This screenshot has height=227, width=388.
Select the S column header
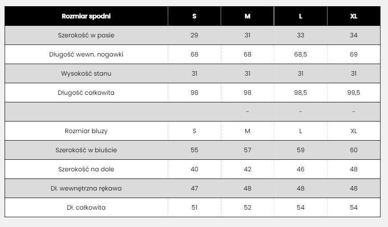coord(194,16)
